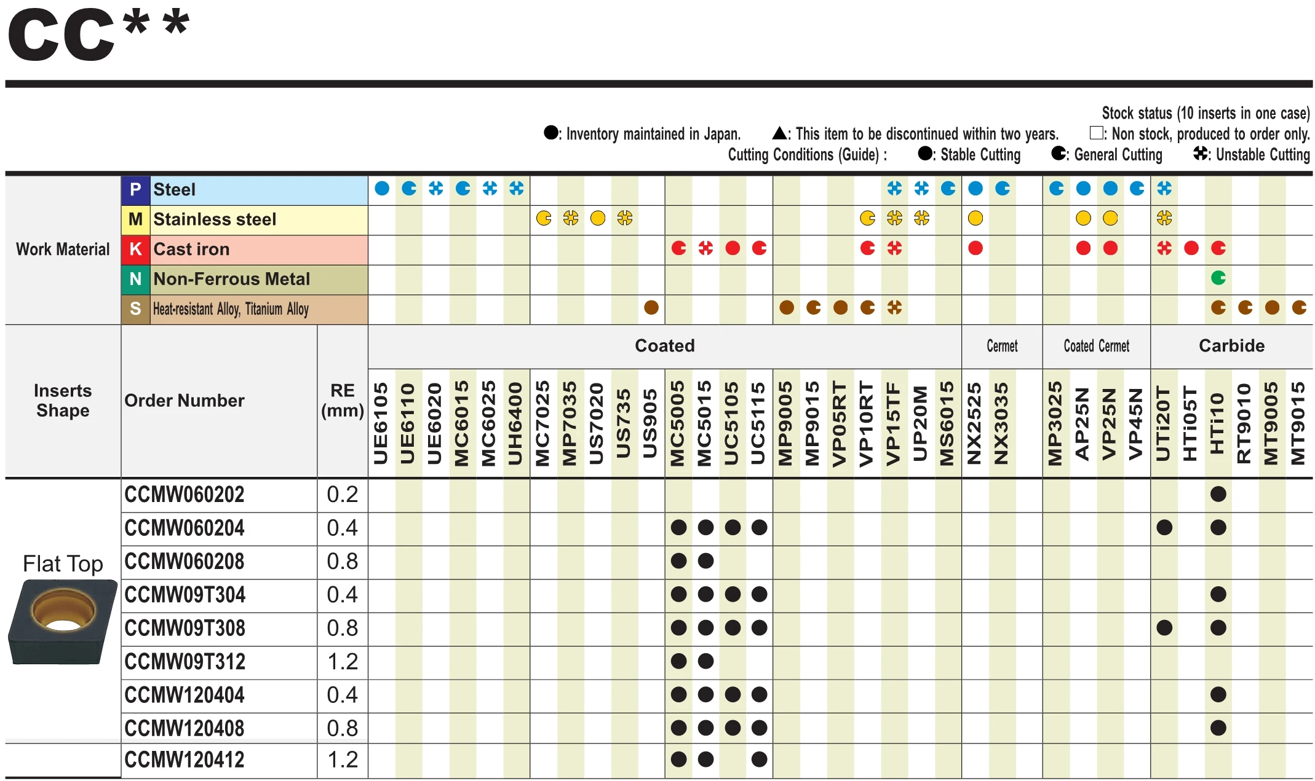Click the yellow M stainless steel badge
Screen dimensions: 1315x781
[135, 219]
